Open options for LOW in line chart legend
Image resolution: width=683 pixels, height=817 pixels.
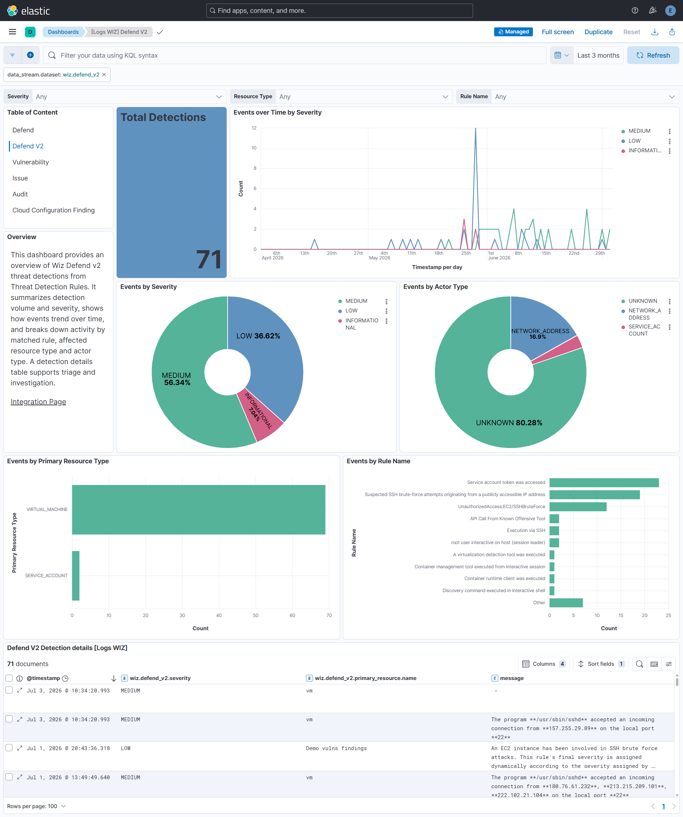pyautogui.click(x=669, y=141)
